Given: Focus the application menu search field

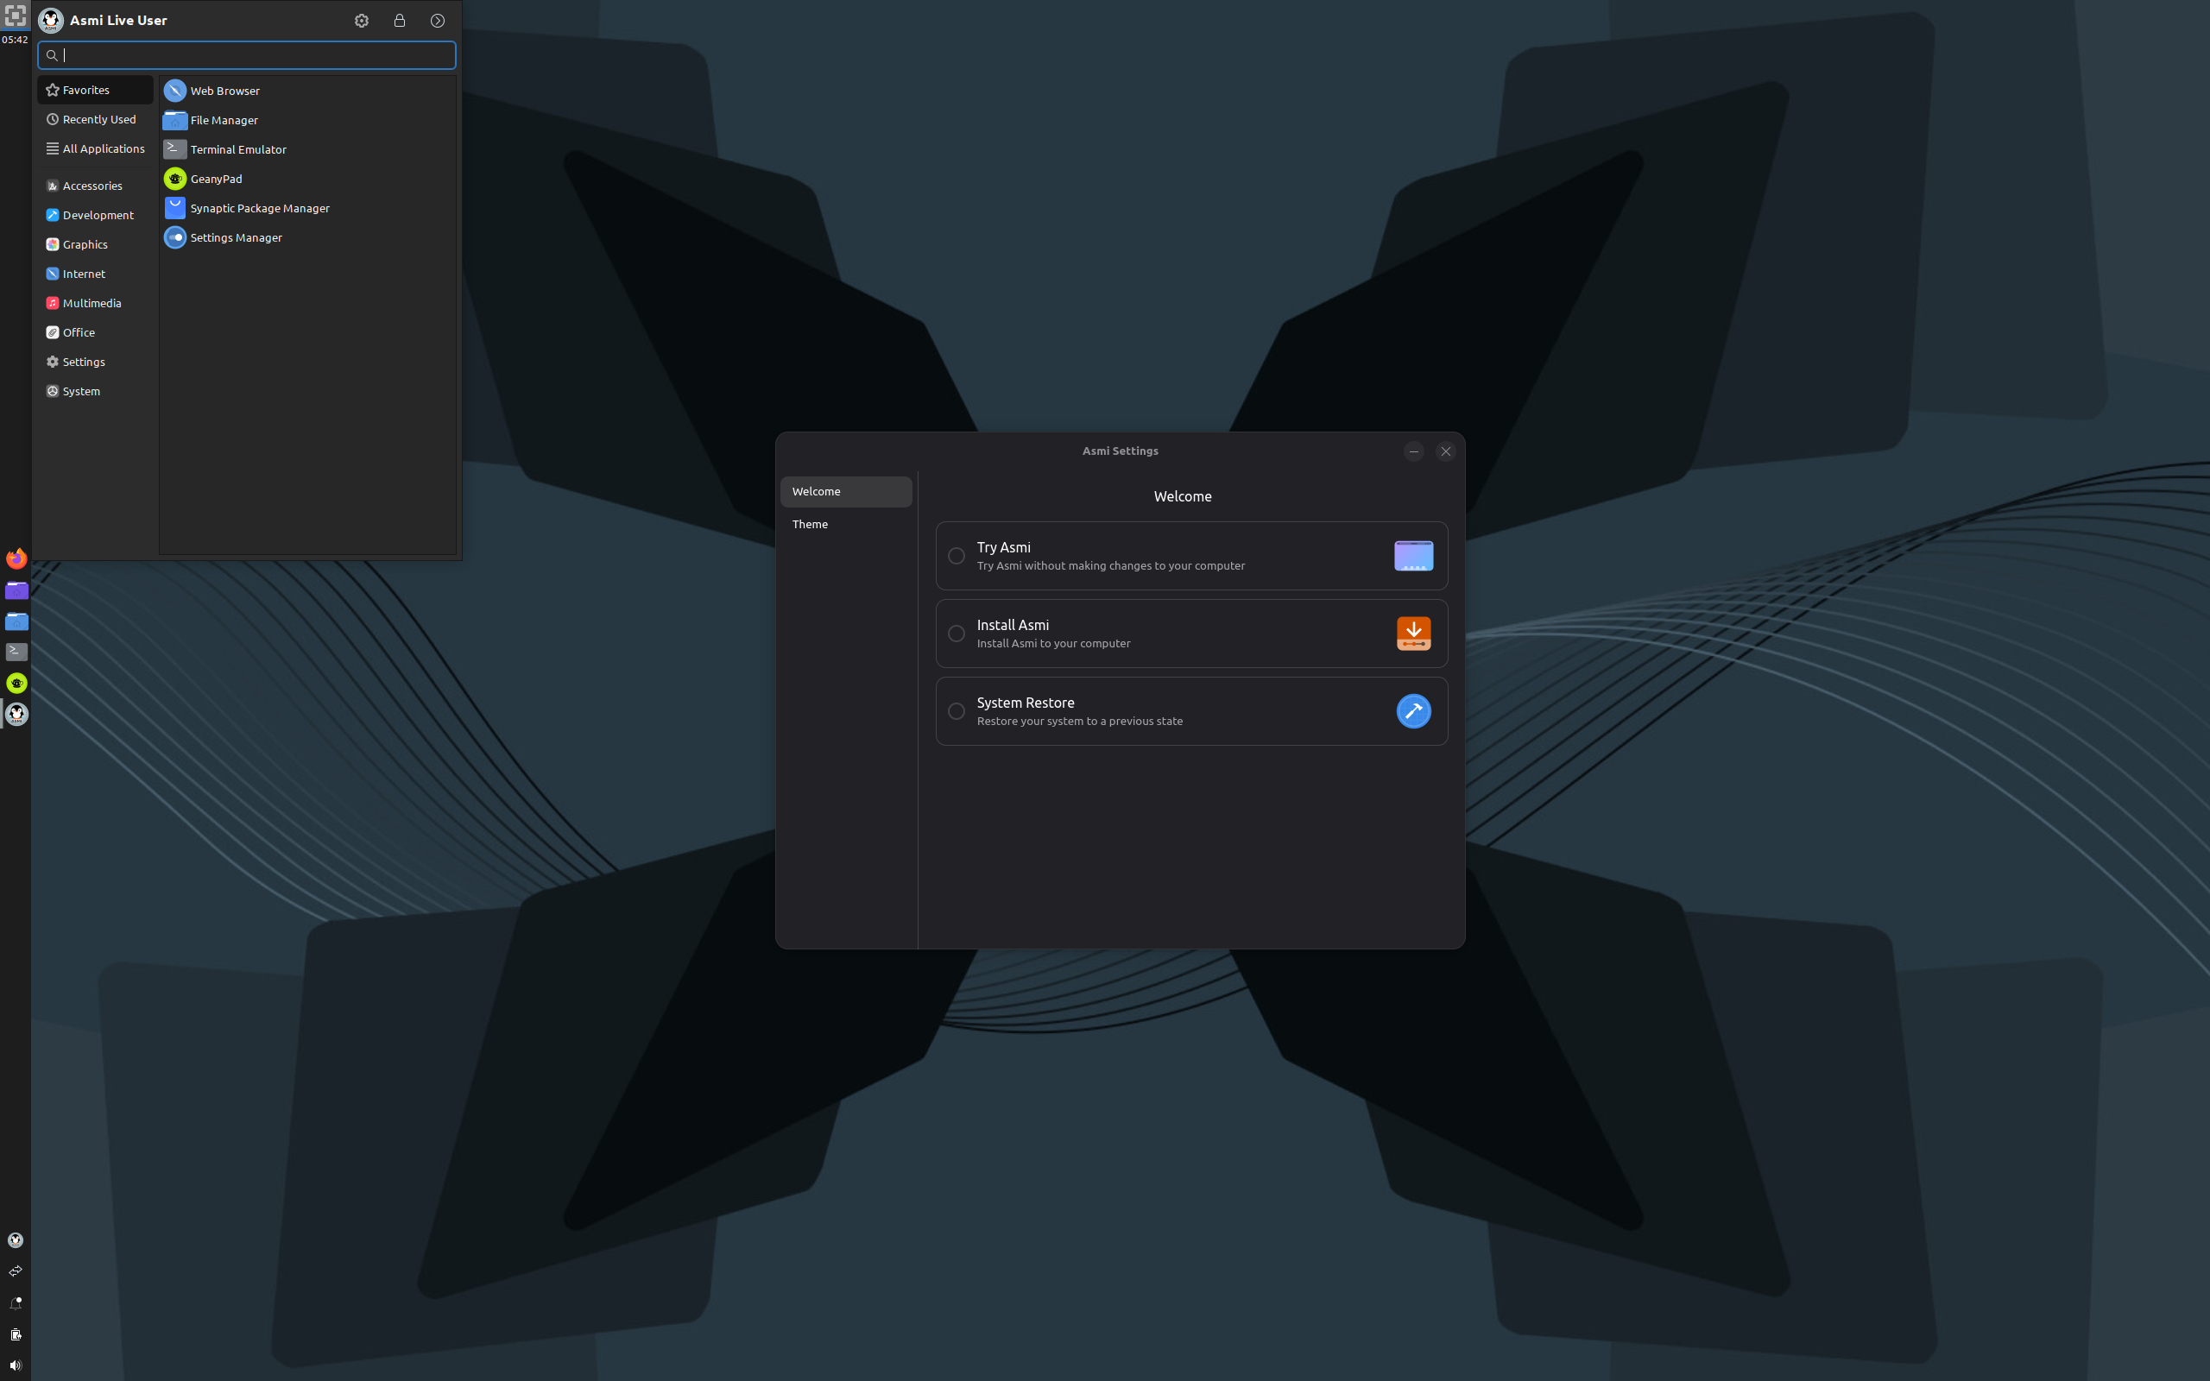Looking at the screenshot, I should click(x=247, y=54).
